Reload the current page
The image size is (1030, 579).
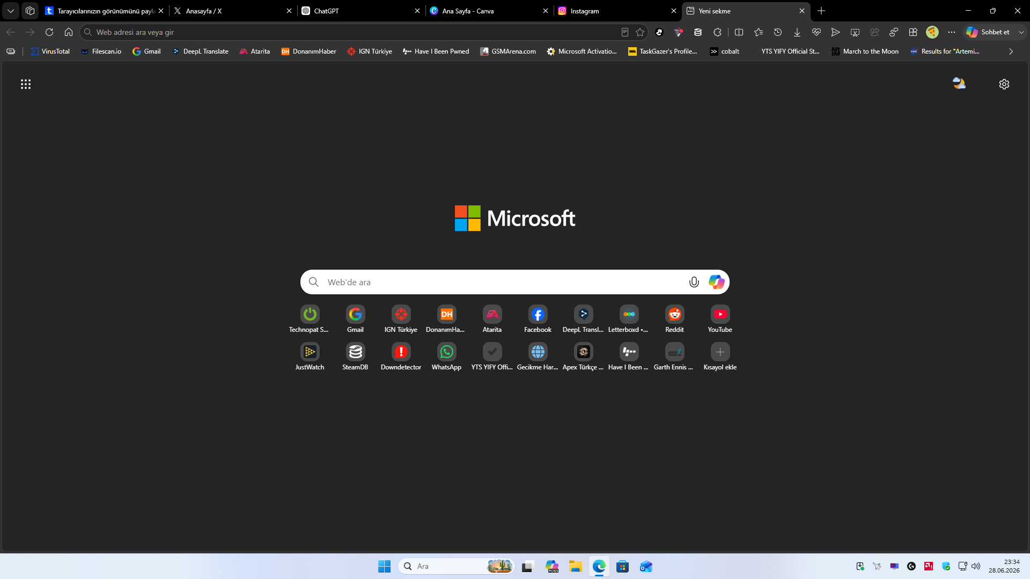[49, 32]
